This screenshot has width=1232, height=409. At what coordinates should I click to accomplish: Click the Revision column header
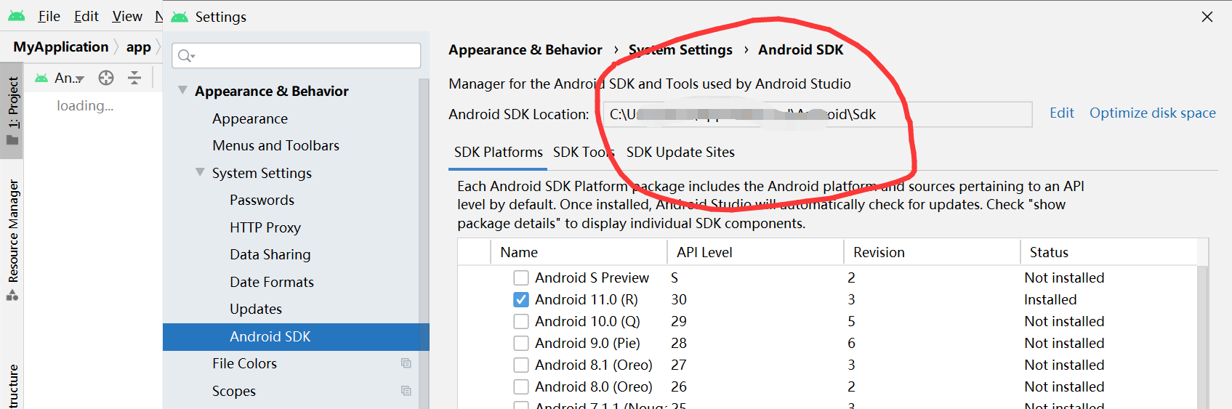tap(932, 252)
